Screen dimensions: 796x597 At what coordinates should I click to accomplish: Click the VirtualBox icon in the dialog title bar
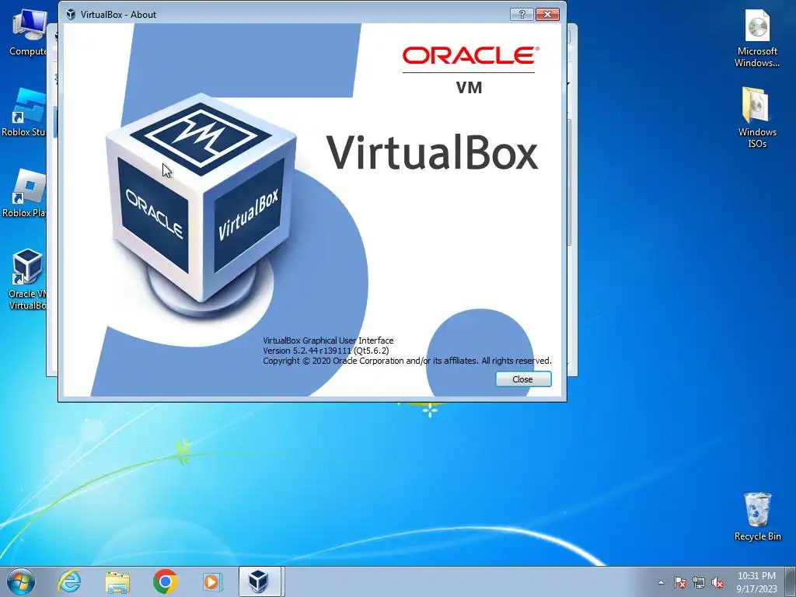(x=71, y=14)
